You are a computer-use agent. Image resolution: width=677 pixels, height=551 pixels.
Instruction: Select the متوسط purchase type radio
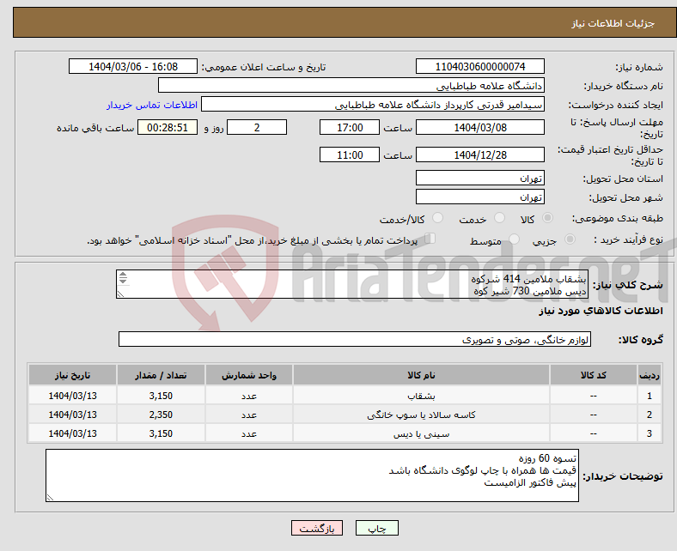[514, 239]
